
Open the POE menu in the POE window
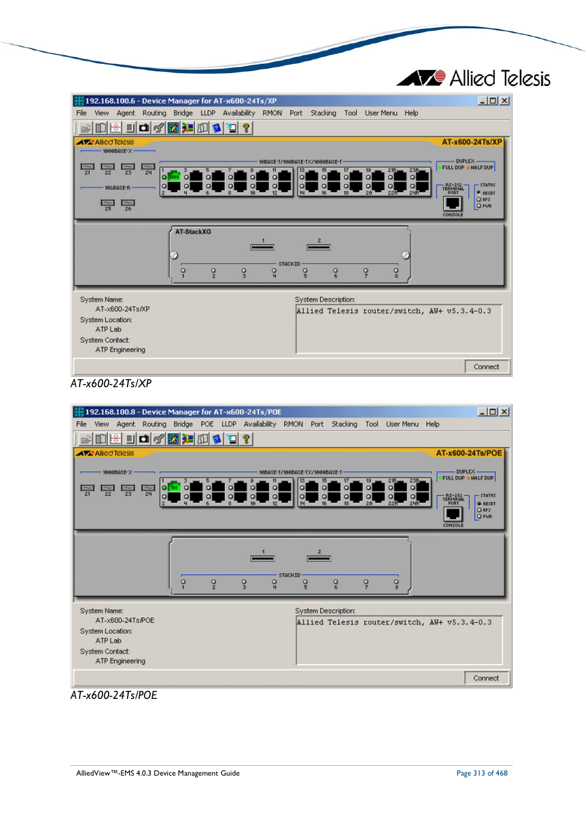coord(207,424)
